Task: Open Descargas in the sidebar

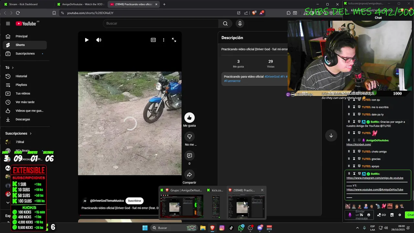Action: pyautogui.click(x=25, y=119)
